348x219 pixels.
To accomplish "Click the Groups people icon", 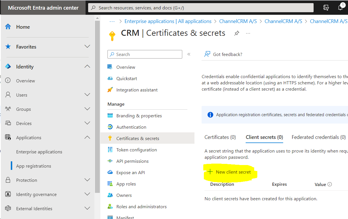I will point(8,109).
